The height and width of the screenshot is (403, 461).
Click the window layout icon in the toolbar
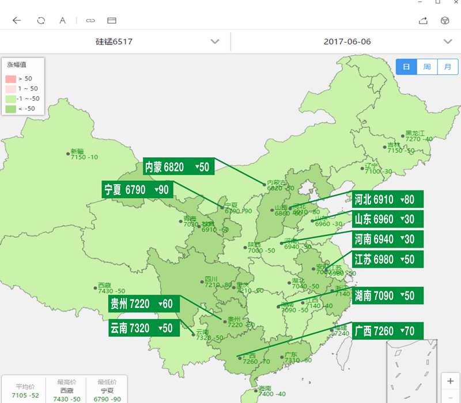click(x=112, y=21)
